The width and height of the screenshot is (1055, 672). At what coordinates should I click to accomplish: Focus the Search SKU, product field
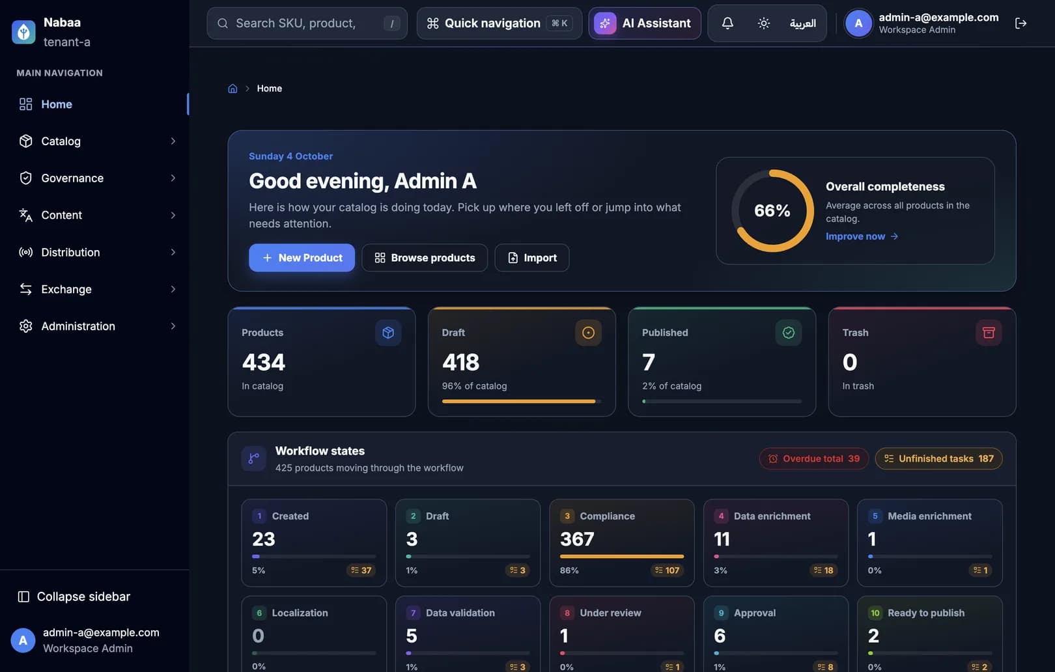307,23
